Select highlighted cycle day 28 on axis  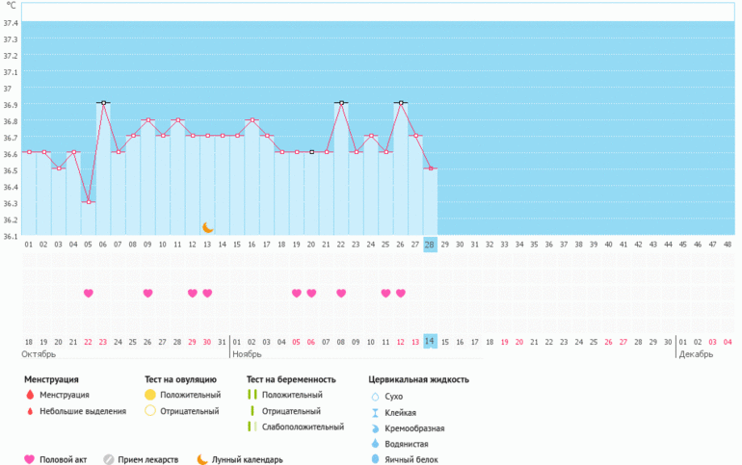tap(430, 245)
